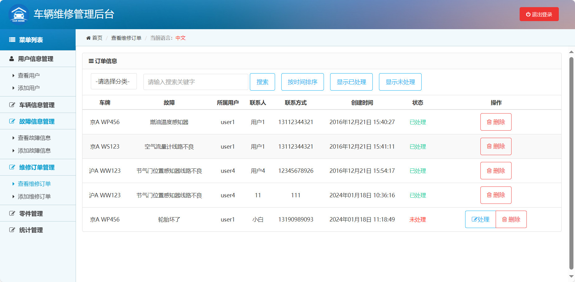
Task: Click the 状态 column header
Action: (418, 103)
